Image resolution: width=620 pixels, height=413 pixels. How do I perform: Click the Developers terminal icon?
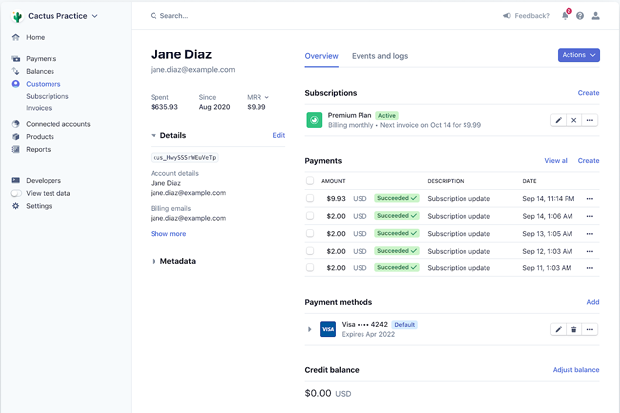pos(16,180)
